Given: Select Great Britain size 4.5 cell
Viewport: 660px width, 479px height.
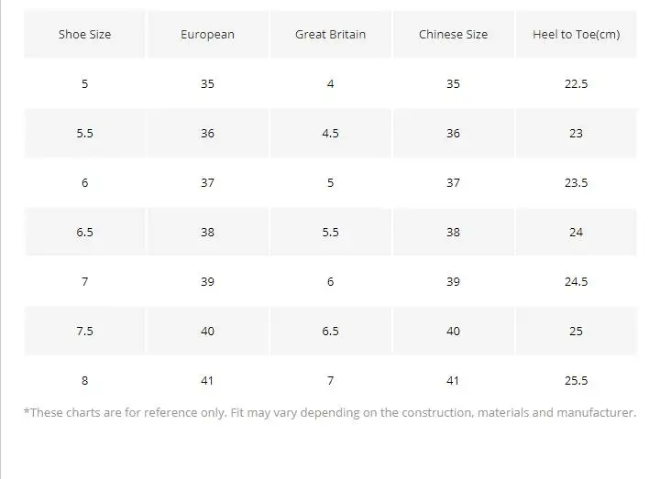Looking at the screenshot, I should point(330,134).
